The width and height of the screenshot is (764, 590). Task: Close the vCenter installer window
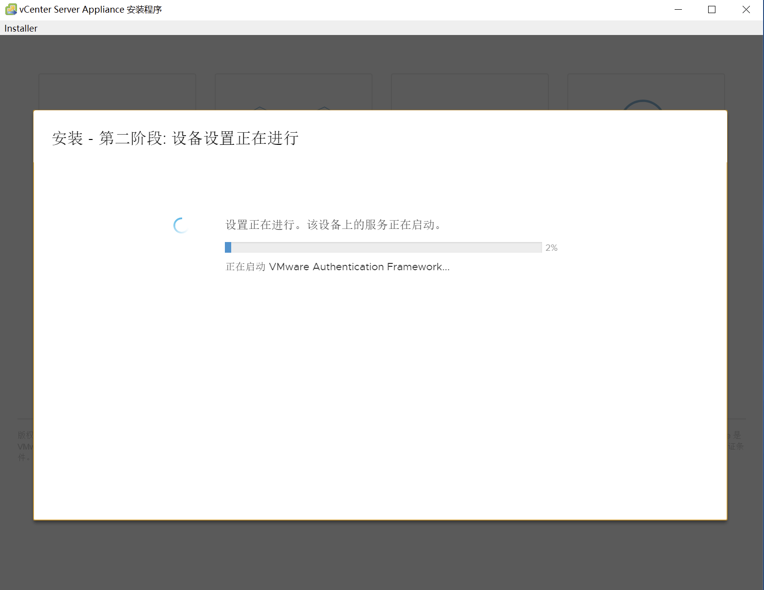click(746, 10)
